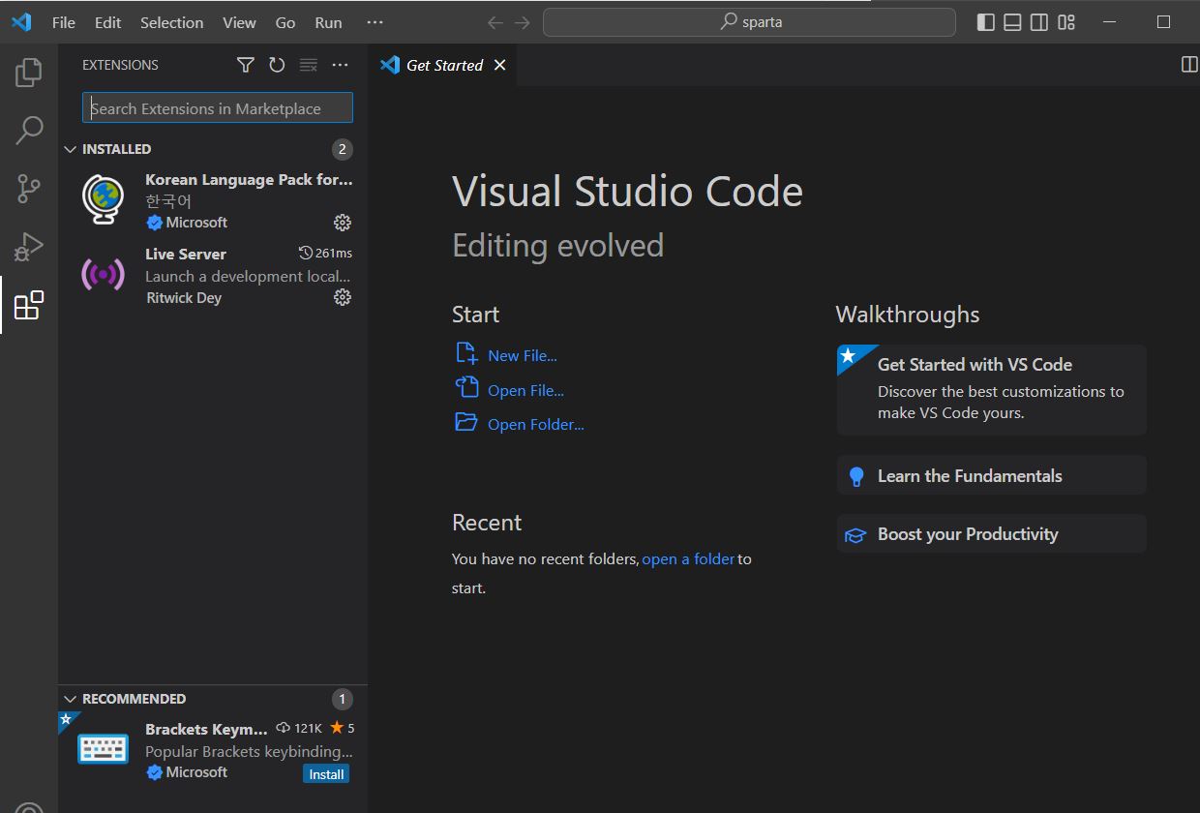Select Korean Language Pack extension title
1200x813 pixels.
249,179
